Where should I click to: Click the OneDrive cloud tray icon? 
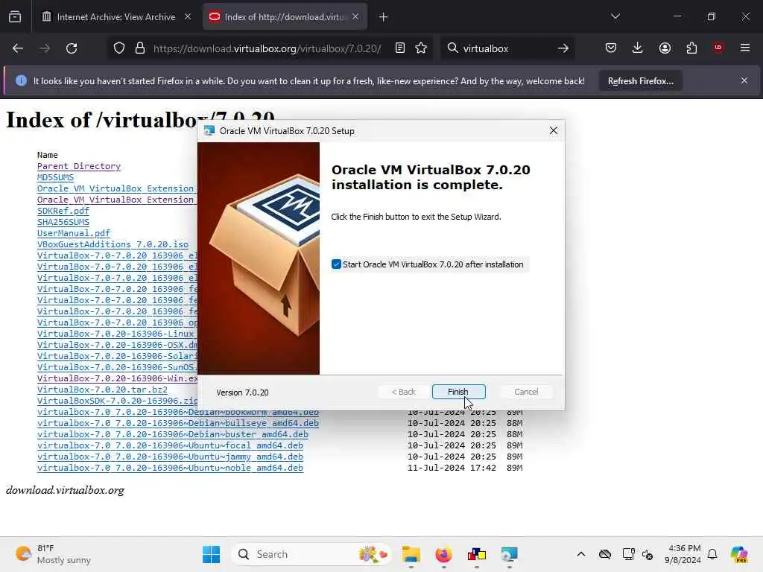click(605, 554)
